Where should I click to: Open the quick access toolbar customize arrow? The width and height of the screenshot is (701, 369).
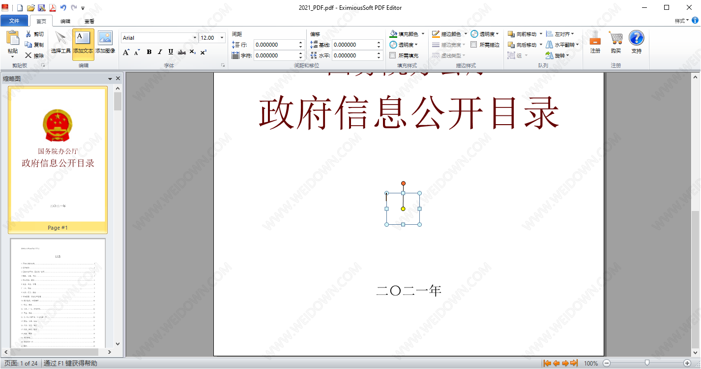tap(83, 8)
